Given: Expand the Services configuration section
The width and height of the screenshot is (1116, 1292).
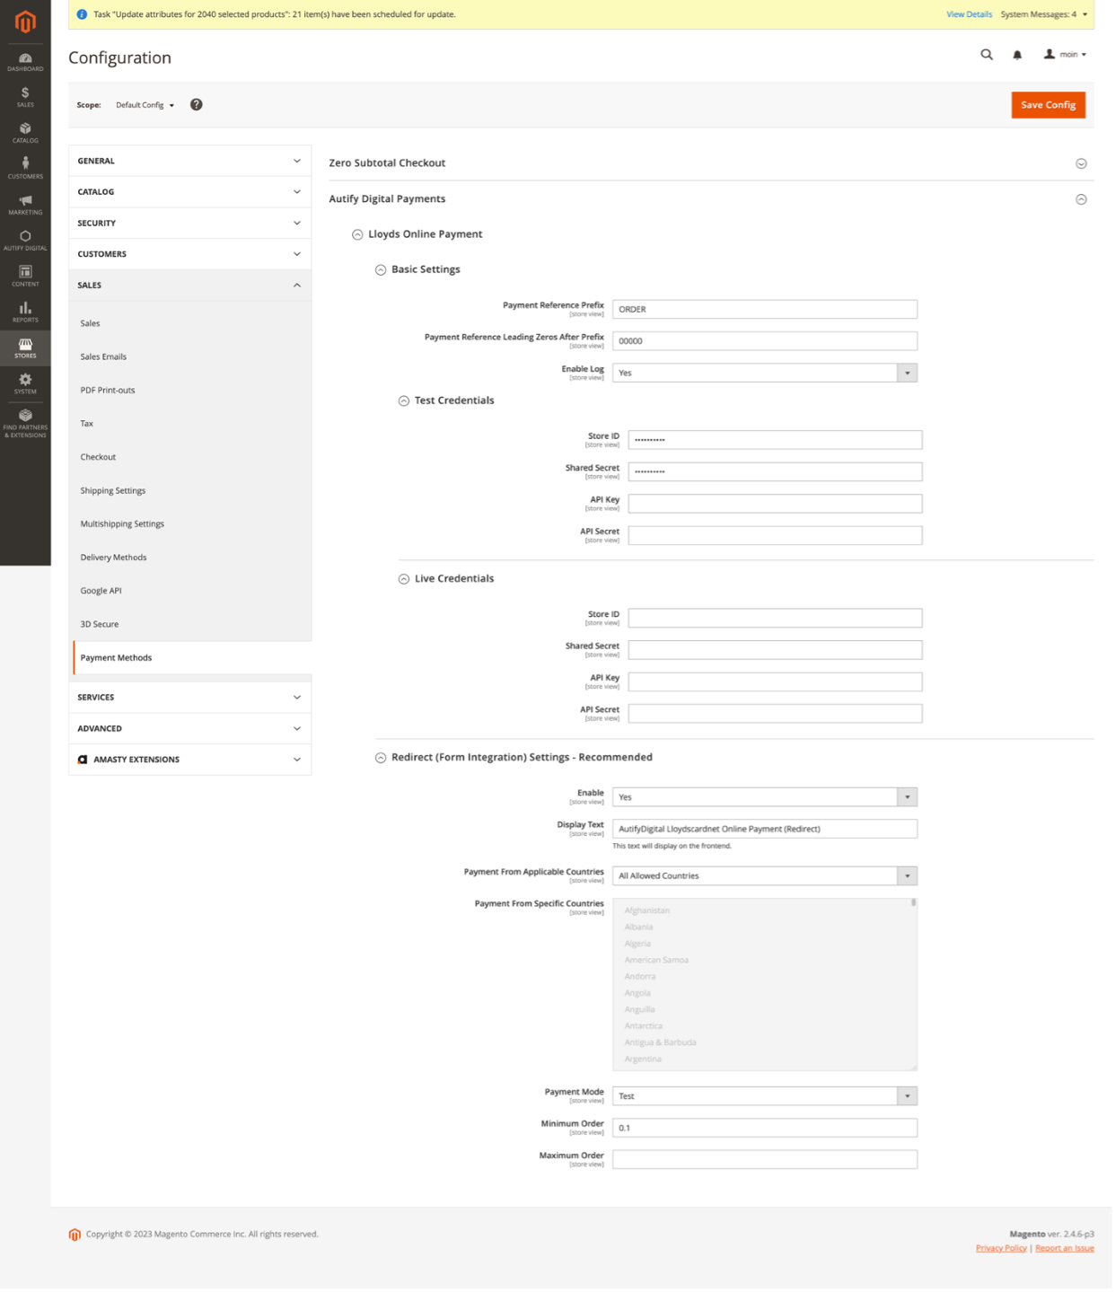Looking at the screenshot, I should tap(189, 698).
